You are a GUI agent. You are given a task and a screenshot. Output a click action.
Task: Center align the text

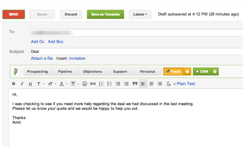151,84
